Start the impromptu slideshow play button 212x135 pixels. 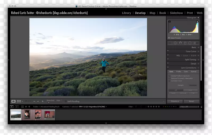coord(43,101)
